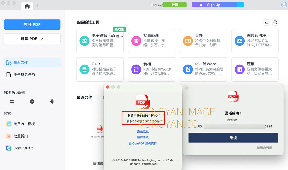Click the 序列码: label
This screenshot has width=288, height=170.
point(232,120)
